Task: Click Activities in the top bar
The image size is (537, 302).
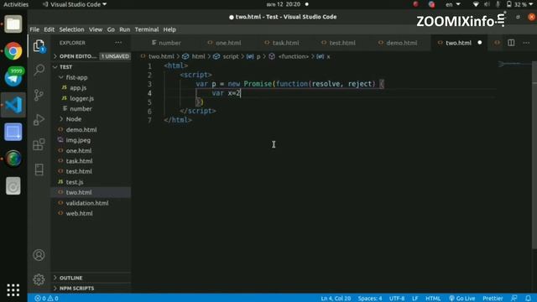Action: tap(16, 4)
